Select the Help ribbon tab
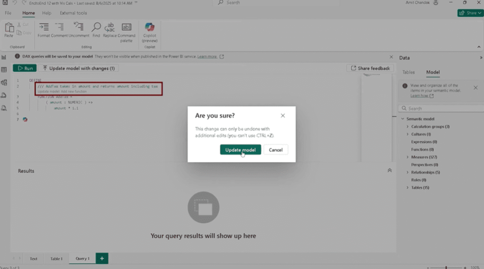This screenshot has width=484, height=269. [x=47, y=13]
